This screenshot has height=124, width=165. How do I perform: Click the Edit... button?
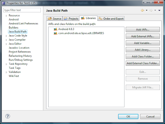pyautogui.click(x=143, y=72)
